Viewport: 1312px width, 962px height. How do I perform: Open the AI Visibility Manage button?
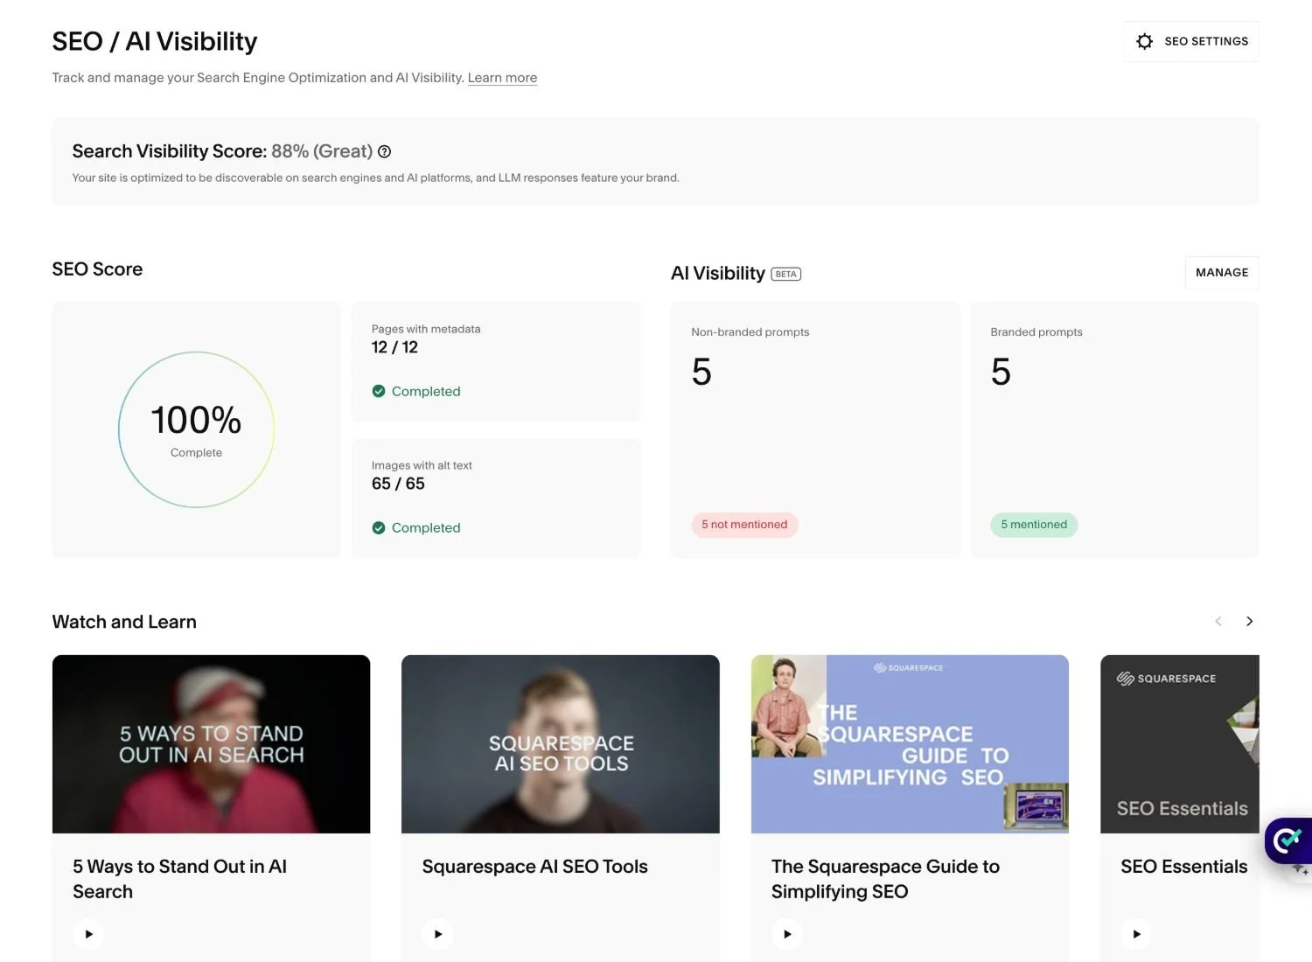click(x=1222, y=273)
